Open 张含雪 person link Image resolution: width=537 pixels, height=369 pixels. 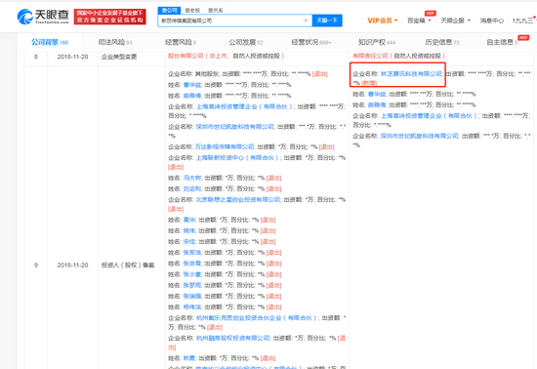pyautogui.click(x=192, y=264)
